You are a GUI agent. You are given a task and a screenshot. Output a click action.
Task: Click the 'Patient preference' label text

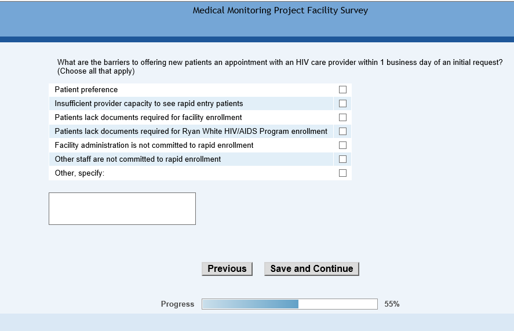(x=86, y=90)
